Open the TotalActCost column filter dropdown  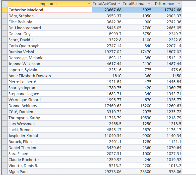coord(119,4)
